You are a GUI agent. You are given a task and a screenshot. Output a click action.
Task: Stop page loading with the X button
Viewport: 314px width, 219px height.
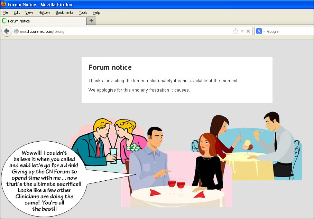[248, 31]
